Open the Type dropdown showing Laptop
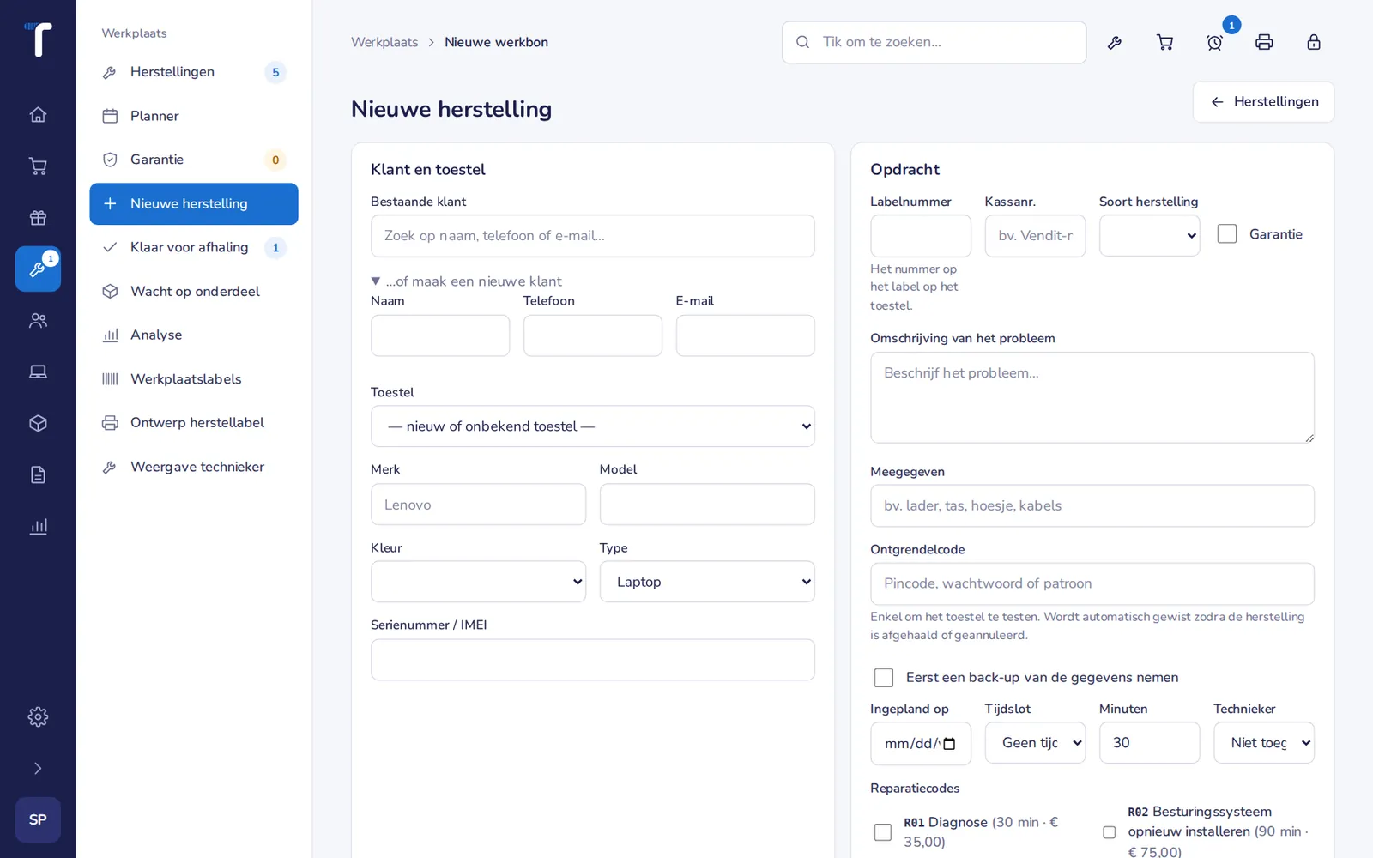Screen dimensions: 1373x858 pos(707,582)
